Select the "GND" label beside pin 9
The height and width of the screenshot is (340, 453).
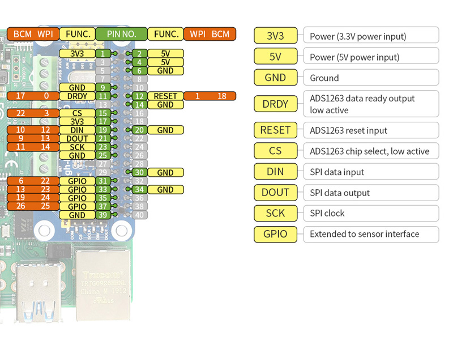[x=77, y=87]
